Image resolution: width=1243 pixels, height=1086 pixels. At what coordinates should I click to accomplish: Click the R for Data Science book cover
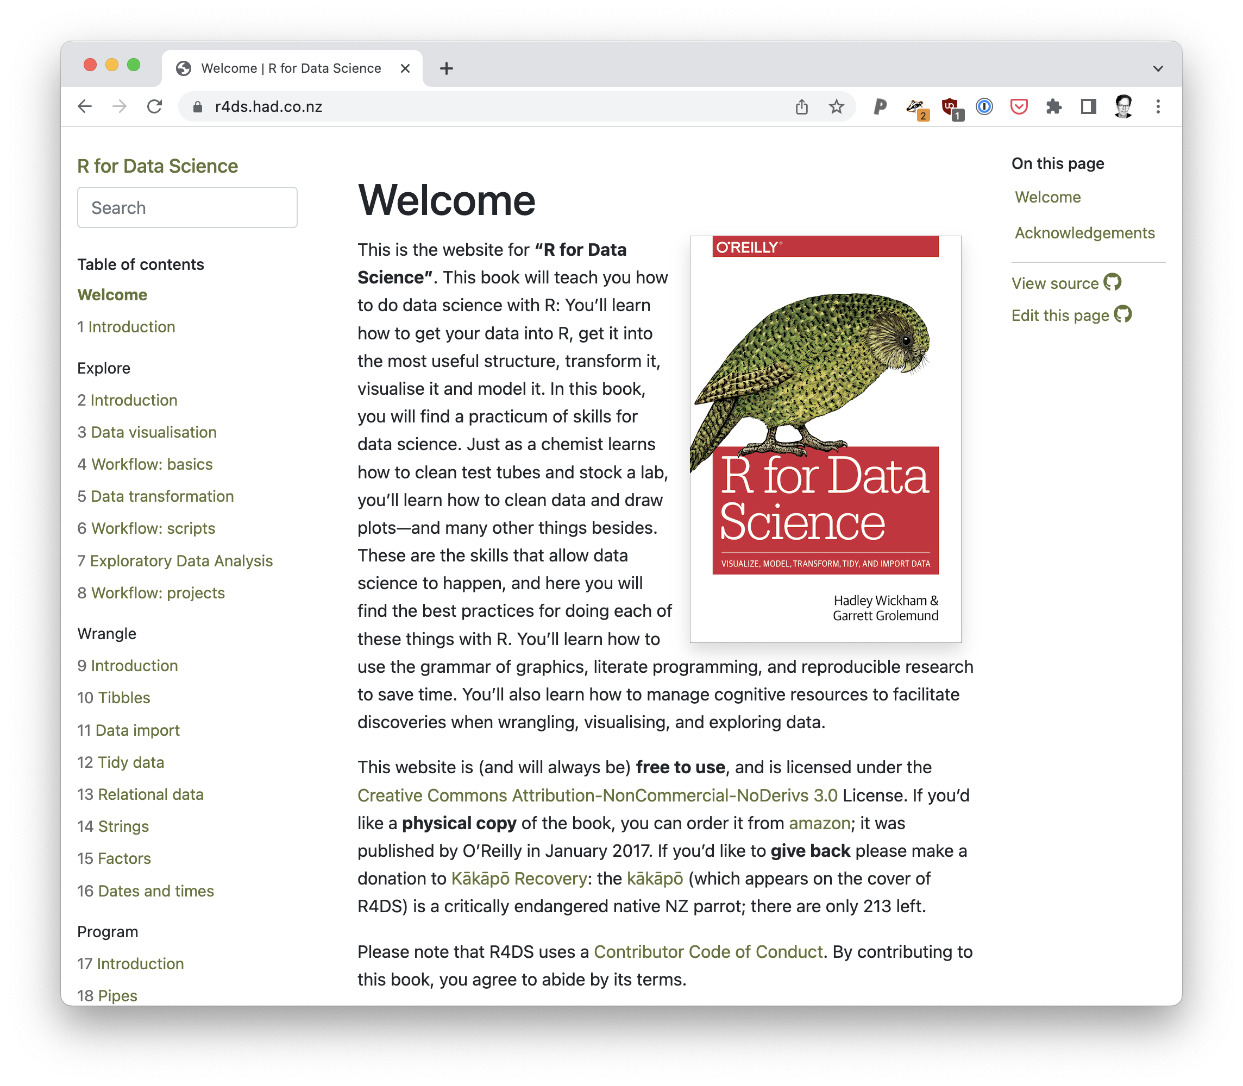pos(825,439)
